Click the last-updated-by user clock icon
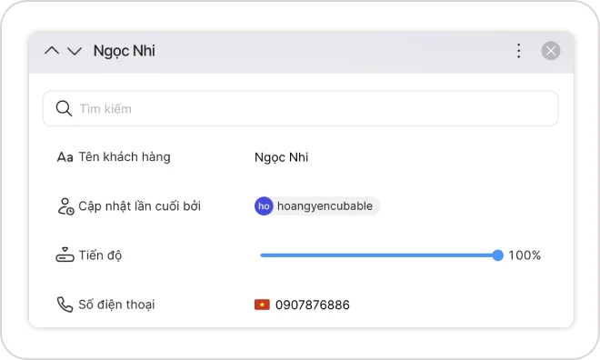Screen dimensions: 600x360 (x=65, y=206)
